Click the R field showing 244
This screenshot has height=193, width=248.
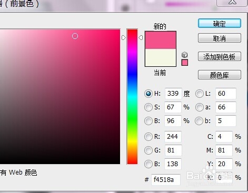click(x=173, y=137)
